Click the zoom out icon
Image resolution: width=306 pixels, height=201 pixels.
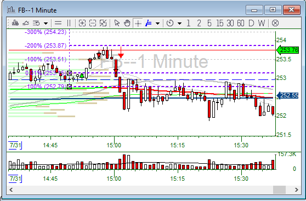[93, 23]
